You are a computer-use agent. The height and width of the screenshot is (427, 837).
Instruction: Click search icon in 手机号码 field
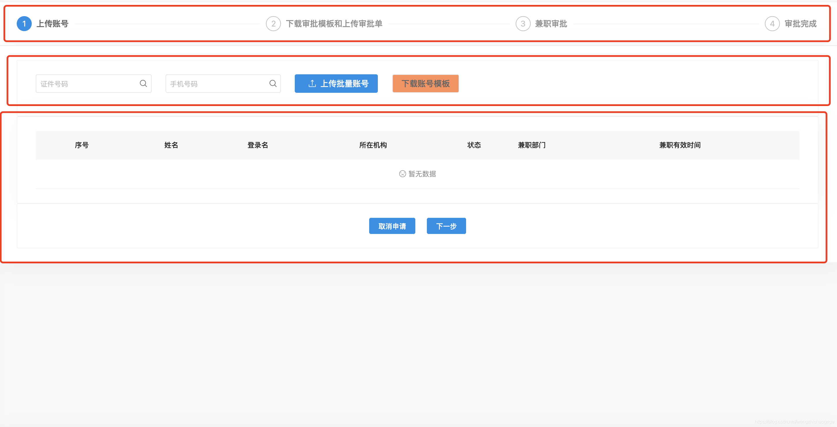[273, 83]
